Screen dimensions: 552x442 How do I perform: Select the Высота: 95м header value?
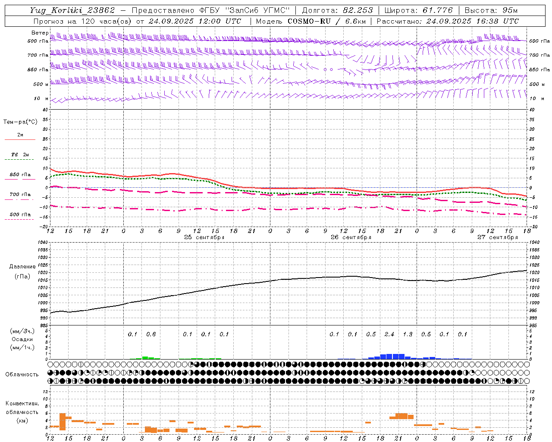491,10
